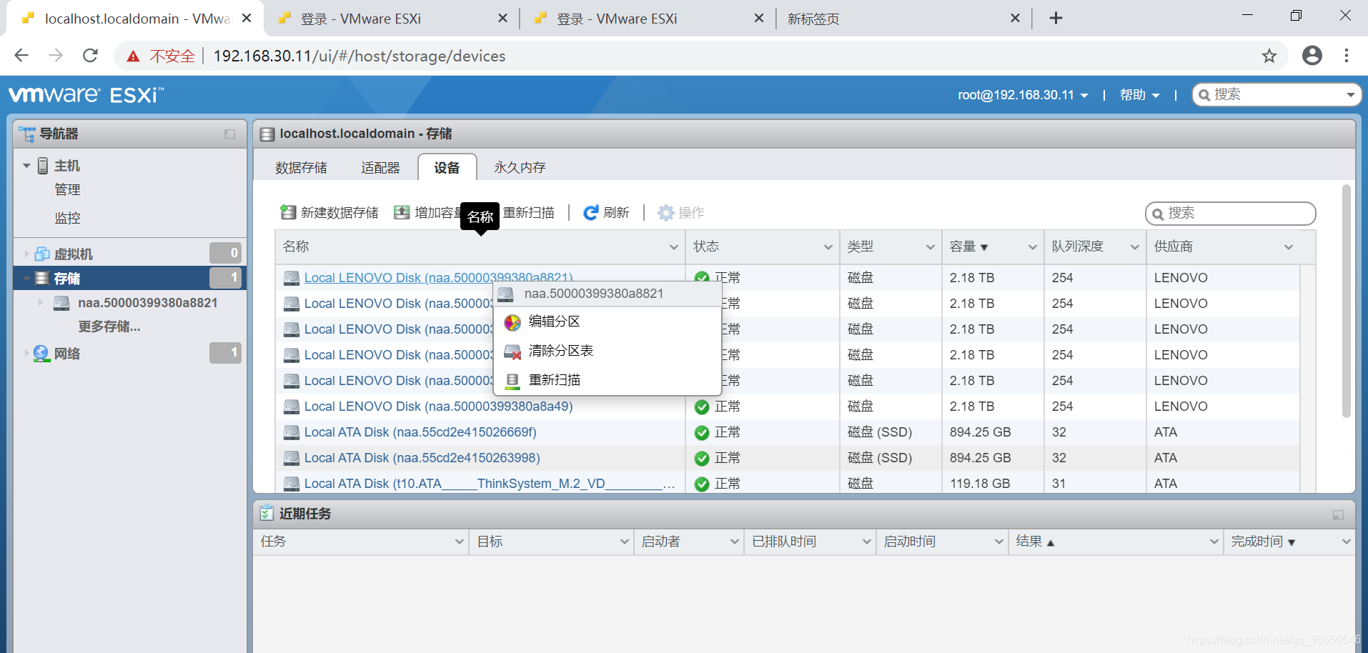Select Manage under Host
The image size is (1368, 653).
point(67,190)
